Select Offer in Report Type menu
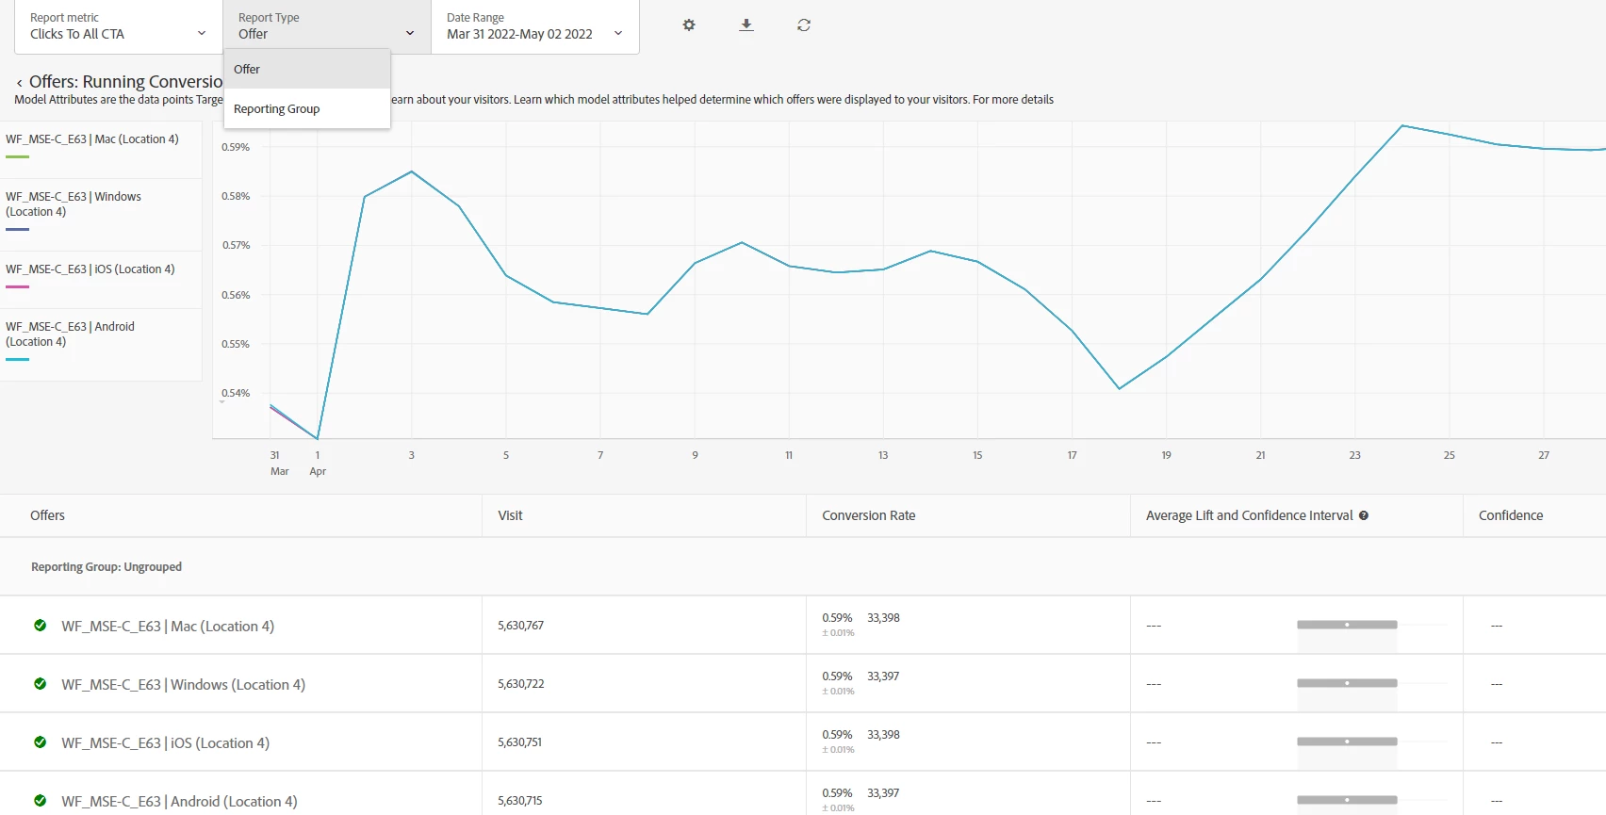The image size is (1606, 815). coord(306,69)
